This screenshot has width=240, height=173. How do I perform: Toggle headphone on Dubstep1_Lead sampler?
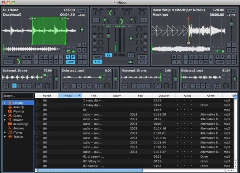pos(98,86)
